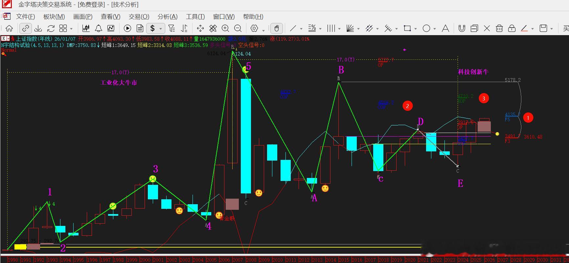
Task: Open the line color picker
Action: [524, 28]
